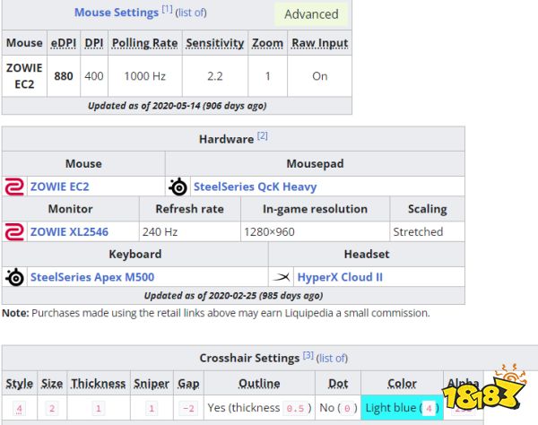Open ZOWIE EC2 hardware link
This screenshot has width=538, height=425.
pos(60,186)
